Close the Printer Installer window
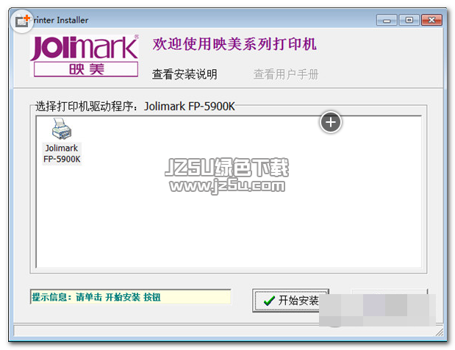This screenshot has width=455, height=350. click(431, 20)
